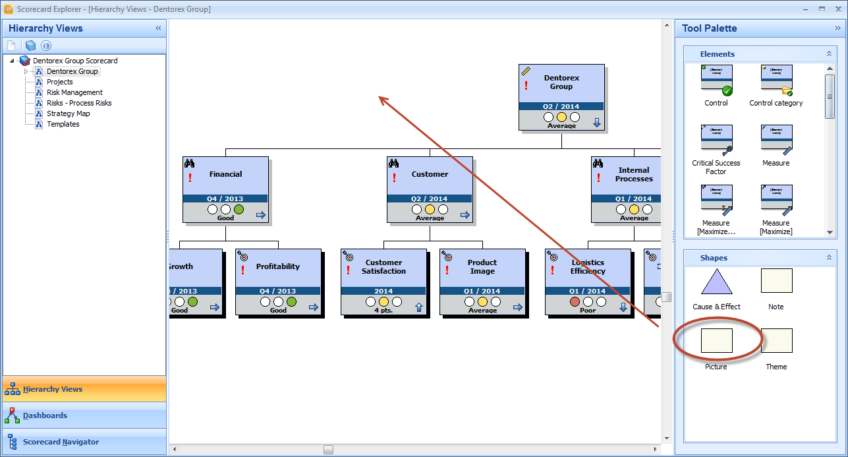Image resolution: width=848 pixels, height=457 pixels.
Task: Collapse the Shapes section header
Action: (x=829, y=258)
